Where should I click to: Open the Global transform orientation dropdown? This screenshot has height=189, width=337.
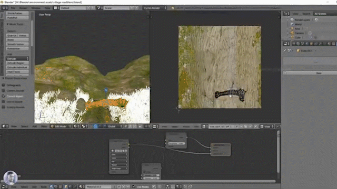tap(115, 127)
